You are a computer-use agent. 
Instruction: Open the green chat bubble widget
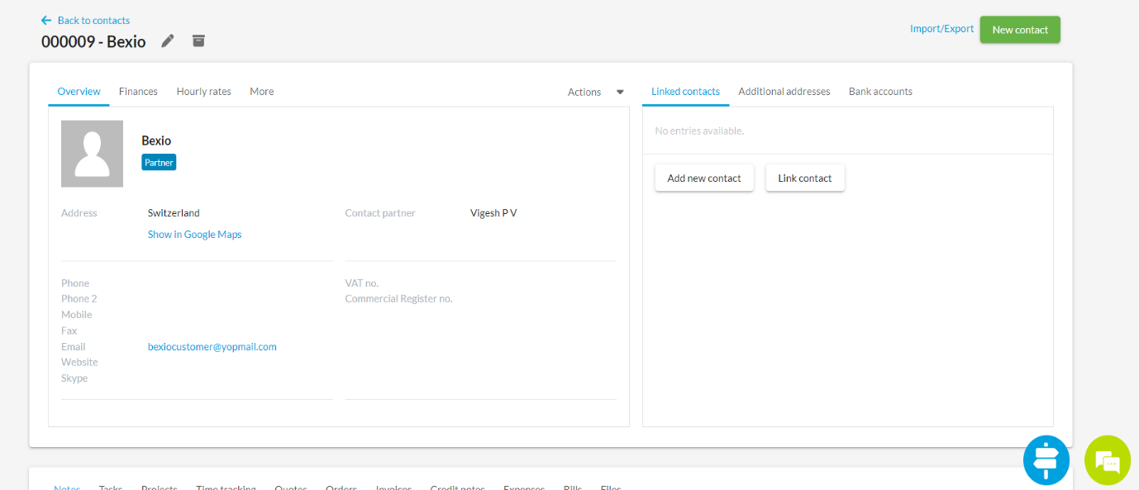(x=1108, y=459)
